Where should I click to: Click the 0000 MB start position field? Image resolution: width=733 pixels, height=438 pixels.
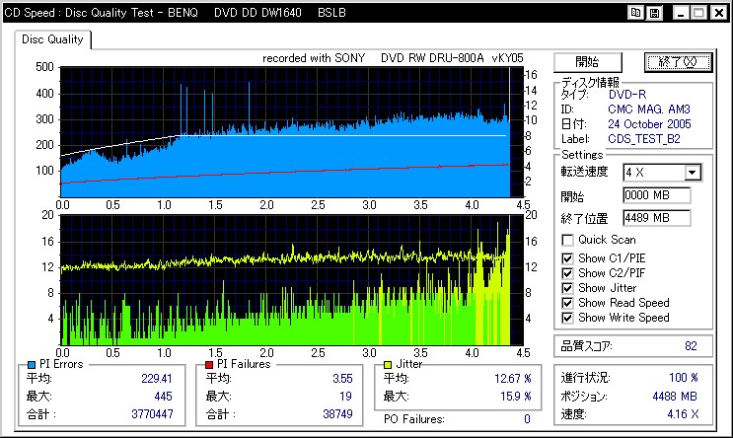(x=657, y=195)
